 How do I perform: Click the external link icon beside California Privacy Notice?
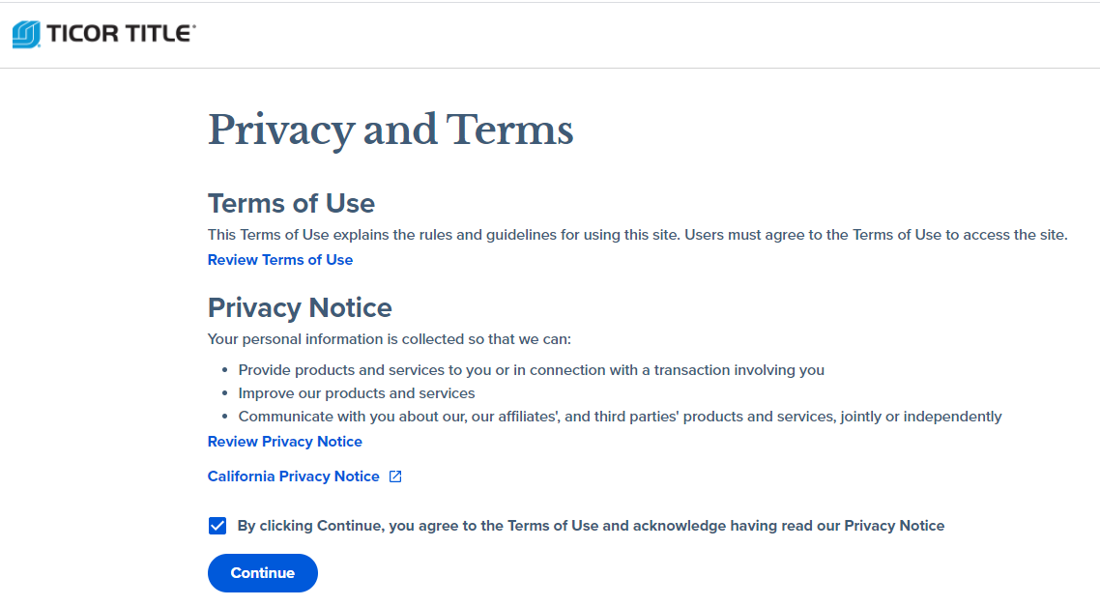395,476
